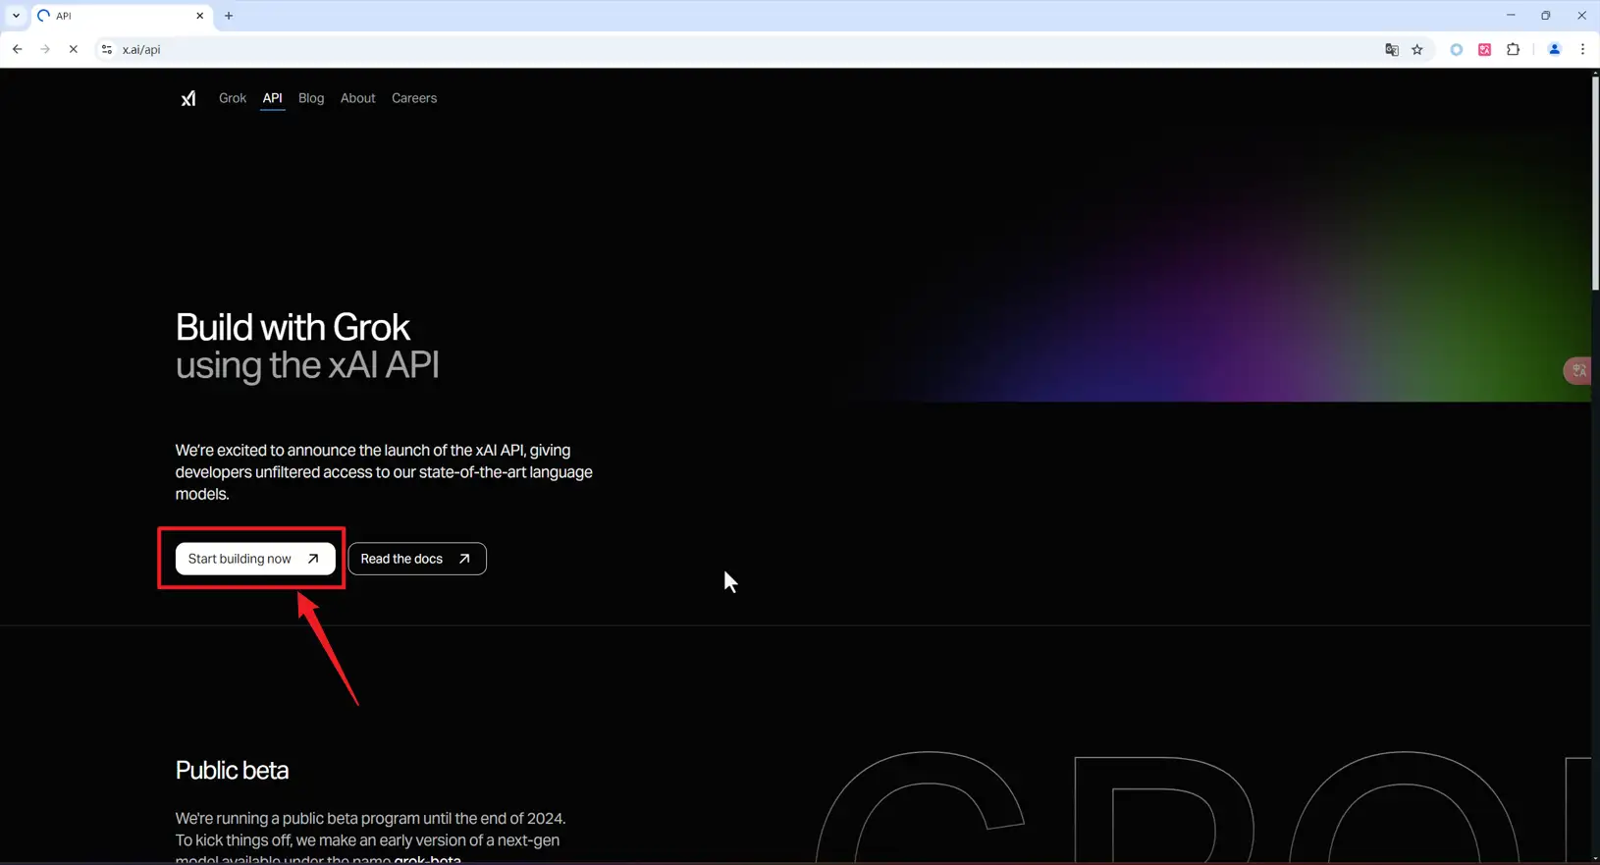Image resolution: width=1600 pixels, height=865 pixels.
Task: Click the floating translate widget at right edge
Action: pos(1578,370)
